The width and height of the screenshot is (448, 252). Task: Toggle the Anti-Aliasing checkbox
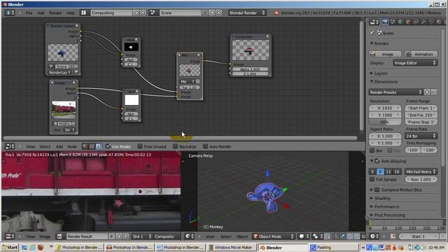coord(377,161)
